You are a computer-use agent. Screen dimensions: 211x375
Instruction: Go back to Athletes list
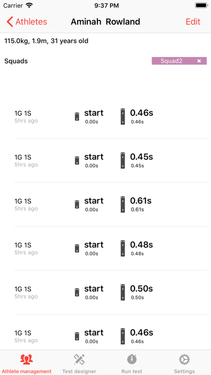tap(27, 22)
